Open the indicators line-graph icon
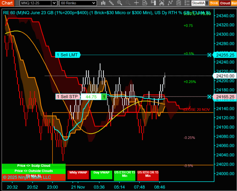The width and height of the screenshot is (237, 191). [x=170, y=3]
